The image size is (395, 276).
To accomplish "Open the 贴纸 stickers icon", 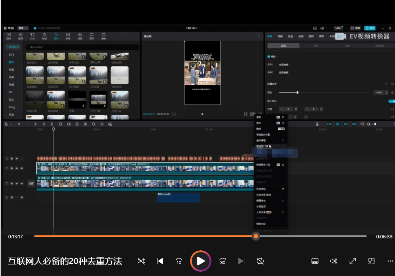I will [45, 36].
